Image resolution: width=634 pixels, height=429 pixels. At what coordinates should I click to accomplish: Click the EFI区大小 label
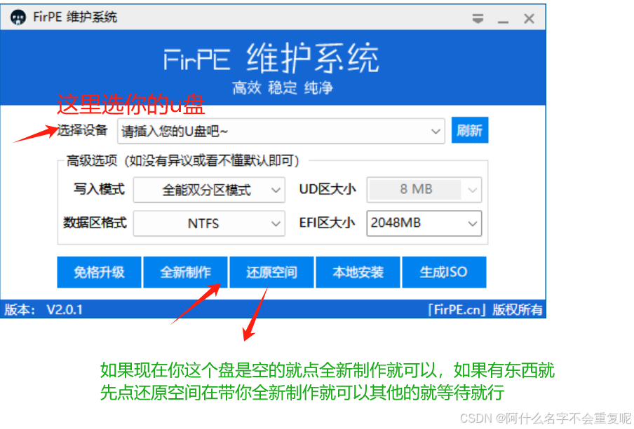[327, 223]
